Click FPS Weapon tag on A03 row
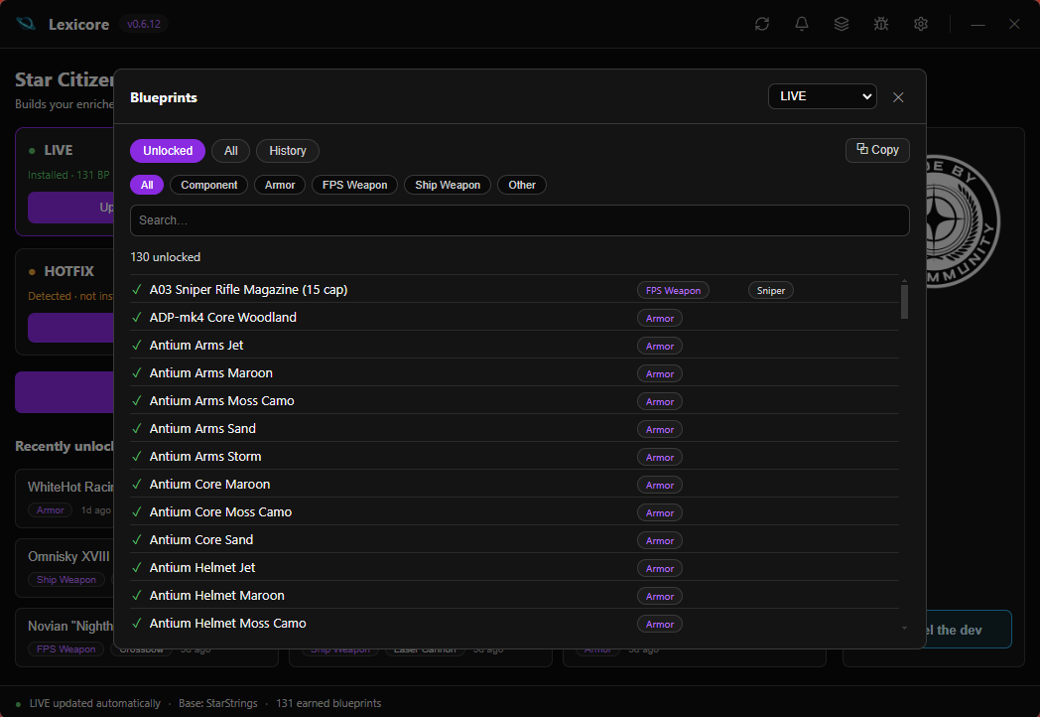This screenshot has width=1040, height=717. tap(673, 290)
